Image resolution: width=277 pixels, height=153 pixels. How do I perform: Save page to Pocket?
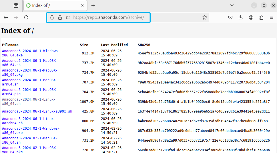coord(230,17)
